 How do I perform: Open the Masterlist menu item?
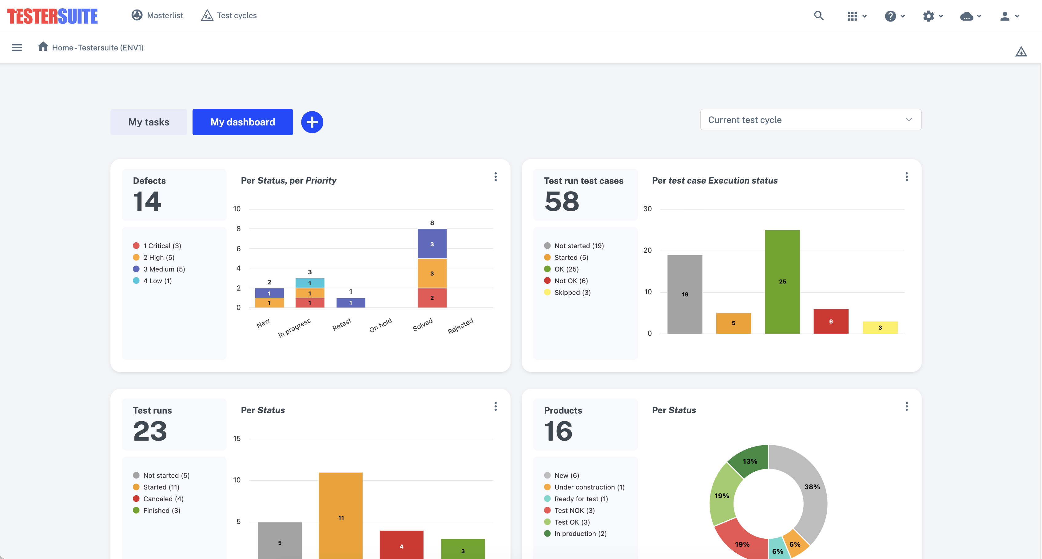(157, 15)
